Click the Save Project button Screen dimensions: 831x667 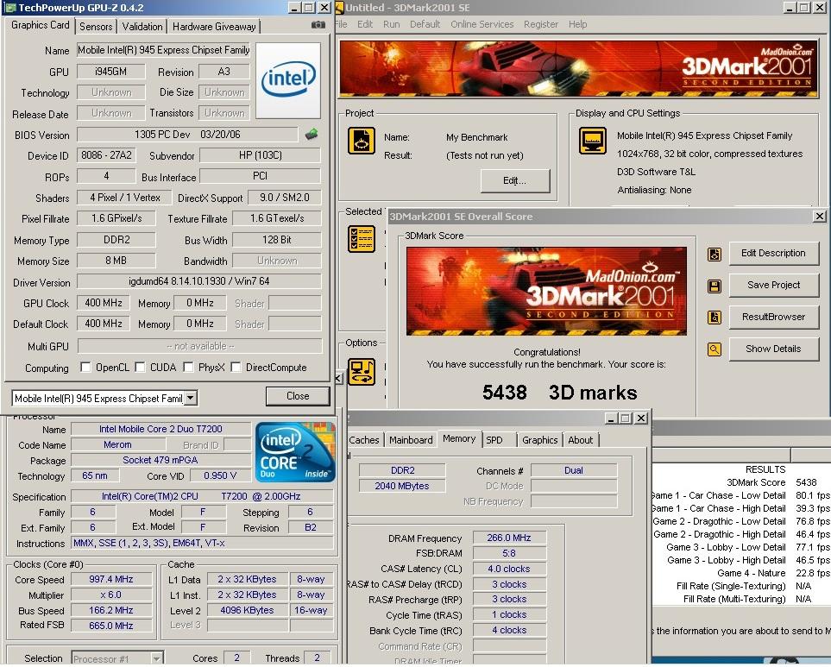773,285
